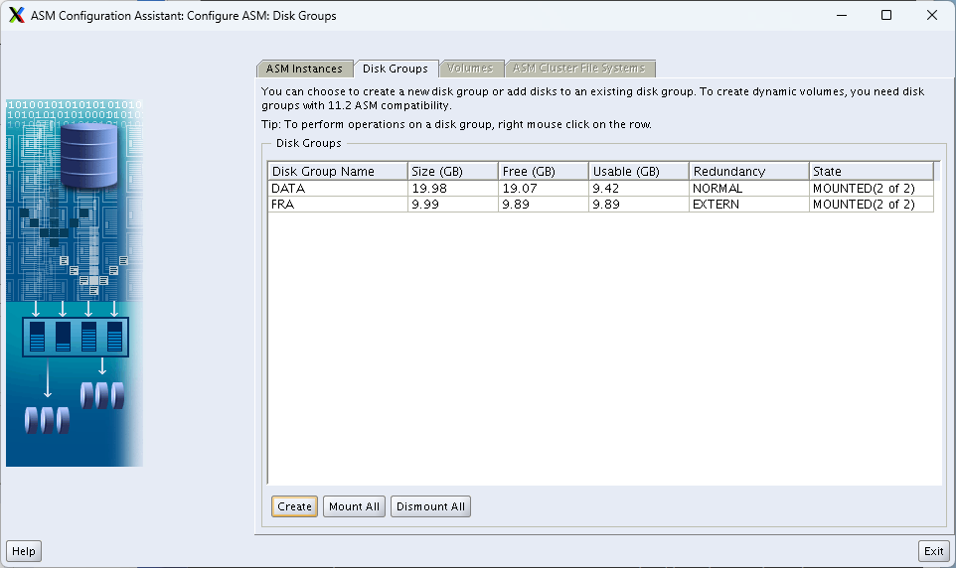Image resolution: width=956 pixels, height=568 pixels.
Task: Exit the ASM Configuration Assistant
Action: coord(934,551)
